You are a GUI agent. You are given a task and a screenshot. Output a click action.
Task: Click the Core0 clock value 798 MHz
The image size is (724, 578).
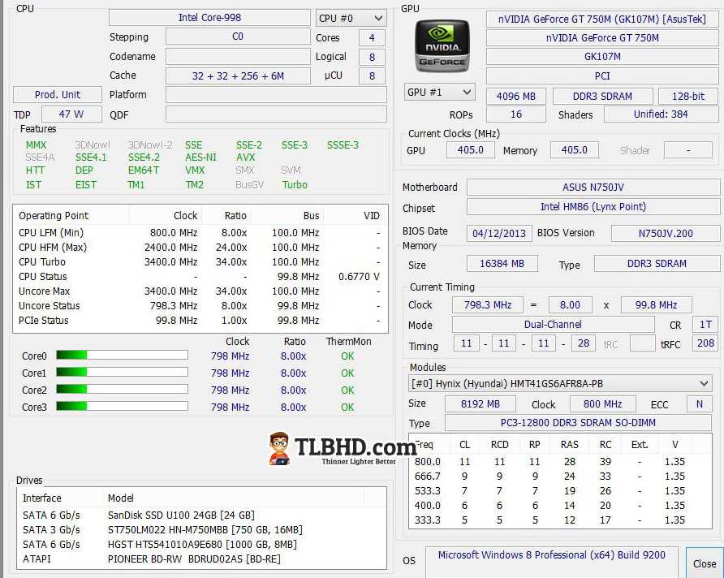pos(230,356)
